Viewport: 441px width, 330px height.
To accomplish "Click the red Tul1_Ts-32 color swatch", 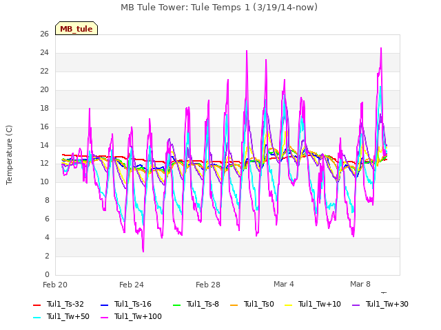I will (x=37, y=305).
